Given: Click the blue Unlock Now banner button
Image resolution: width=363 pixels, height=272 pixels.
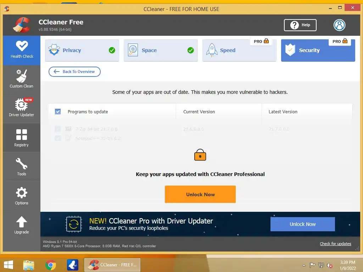Looking at the screenshot, I should pyautogui.click(x=303, y=224).
